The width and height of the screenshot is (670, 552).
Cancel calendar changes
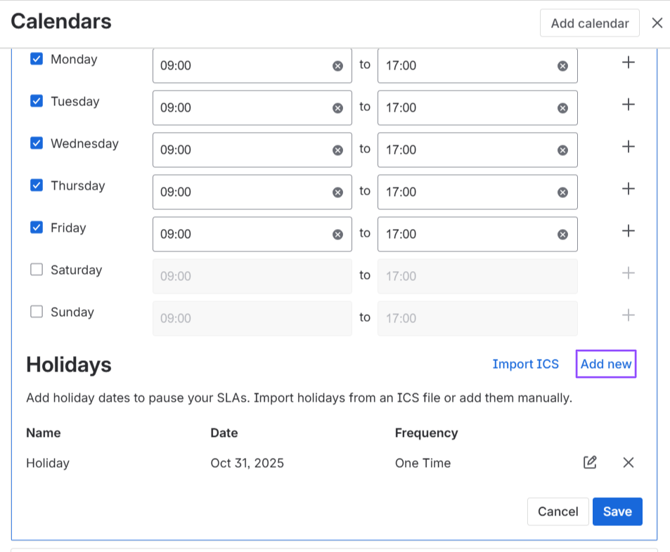pyautogui.click(x=558, y=511)
